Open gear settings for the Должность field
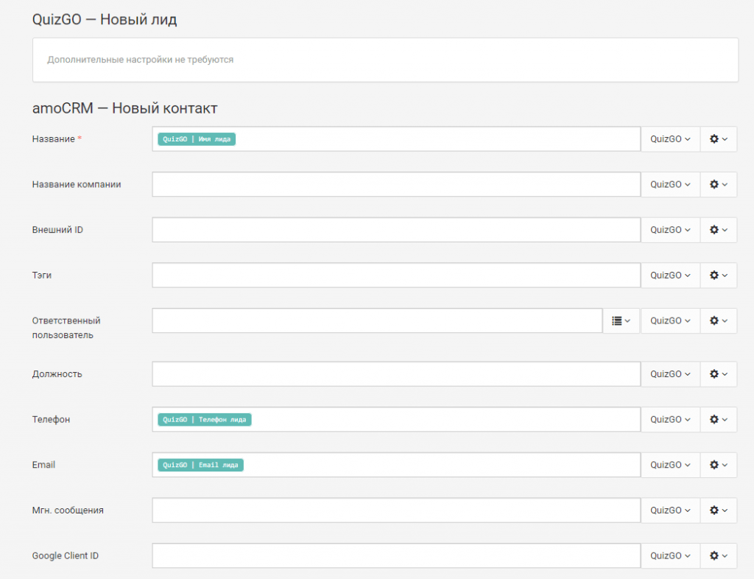The height and width of the screenshot is (579, 754). point(718,374)
